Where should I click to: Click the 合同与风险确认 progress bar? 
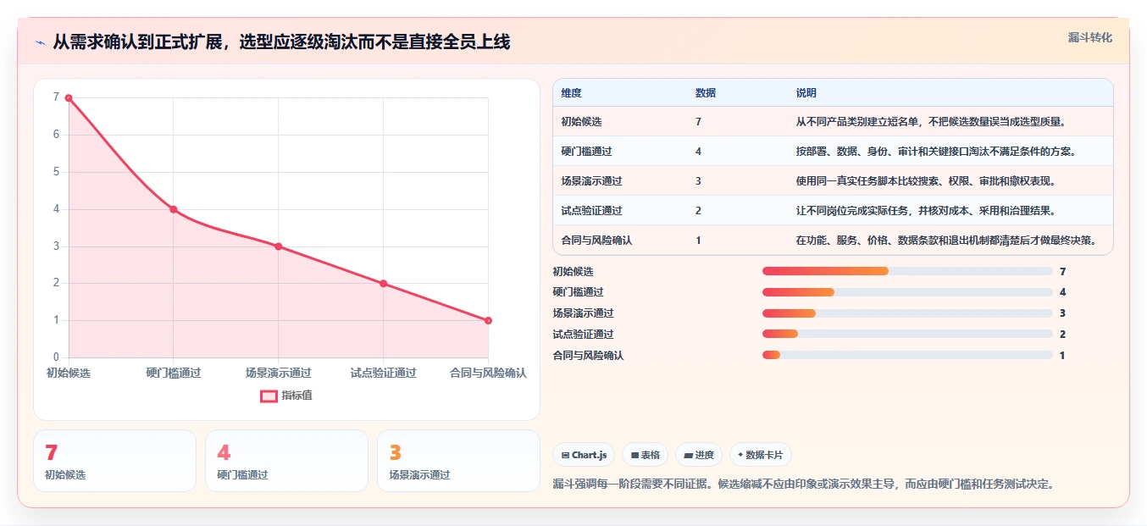pos(907,355)
